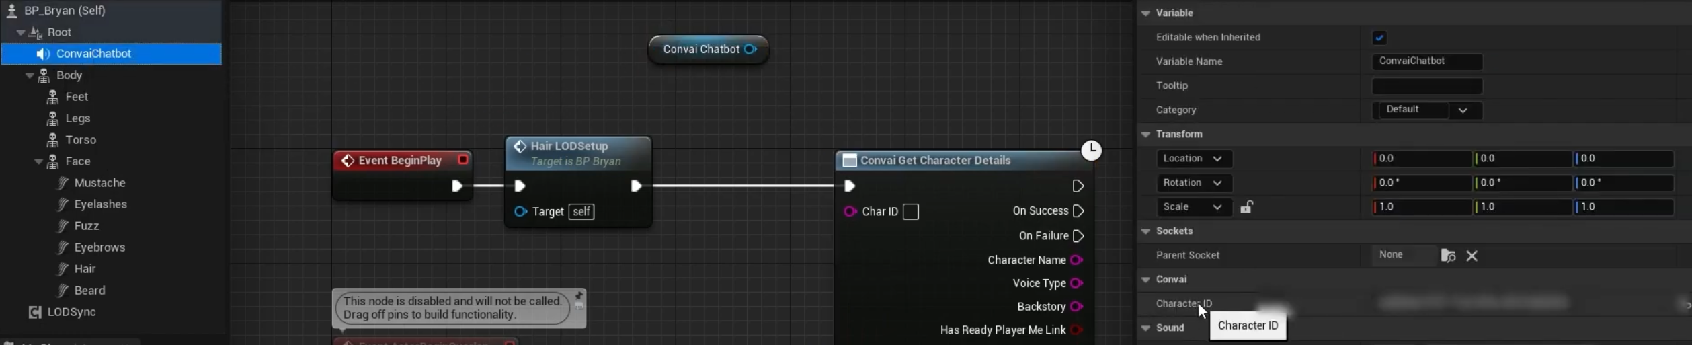Click the Mustache groom component icon
This screenshot has height=345, width=1692.
pos(63,183)
